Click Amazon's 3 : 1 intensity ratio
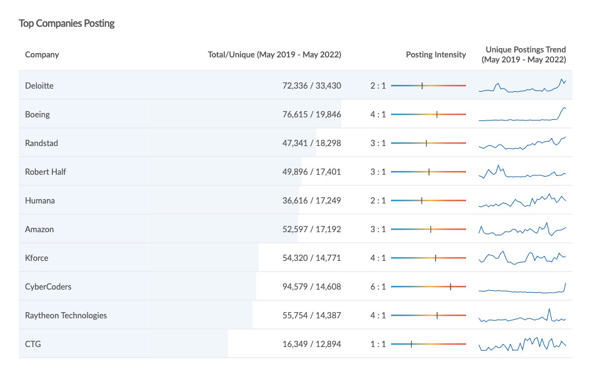591x377 pixels. click(378, 229)
